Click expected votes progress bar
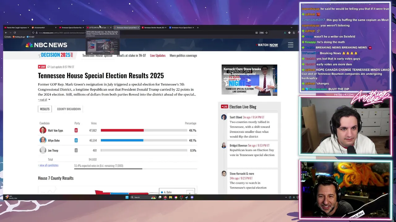The width and height of the screenshot is (396, 222). (136, 169)
